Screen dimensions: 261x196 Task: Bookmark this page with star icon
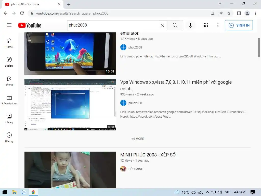(229, 13)
